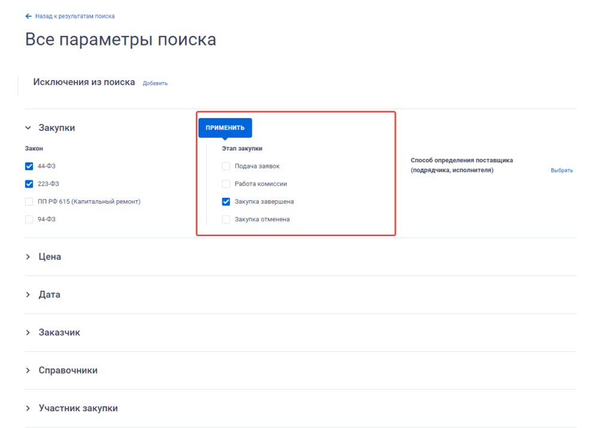This screenshot has height=428, width=614.
Task: Click 'Добавить' next to Исключения из поиска
Action: coord(155,83)
